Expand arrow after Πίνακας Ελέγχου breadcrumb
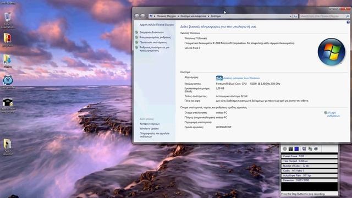Viewport: 352px width, 198px height. tap(178, 16)
